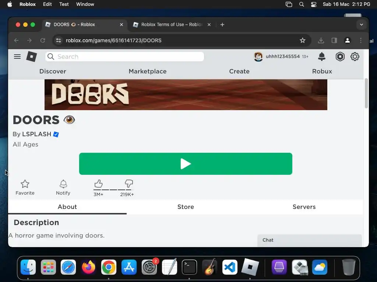Open the Robux hexagon icon in header
This screenshot has width=377, height=282.
[x=340, y=57]
